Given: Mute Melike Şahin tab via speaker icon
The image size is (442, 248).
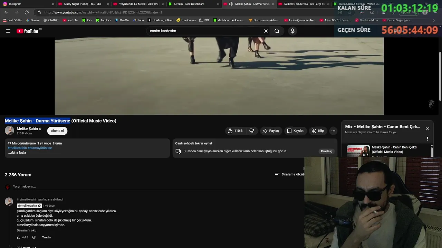Looking at the screenshot, I should [x=231, y=4].
